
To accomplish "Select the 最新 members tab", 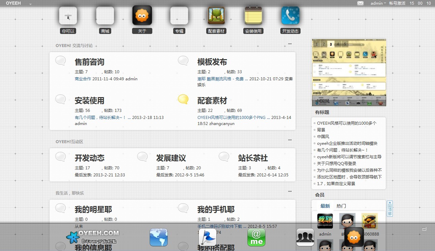I will [325, 206].
